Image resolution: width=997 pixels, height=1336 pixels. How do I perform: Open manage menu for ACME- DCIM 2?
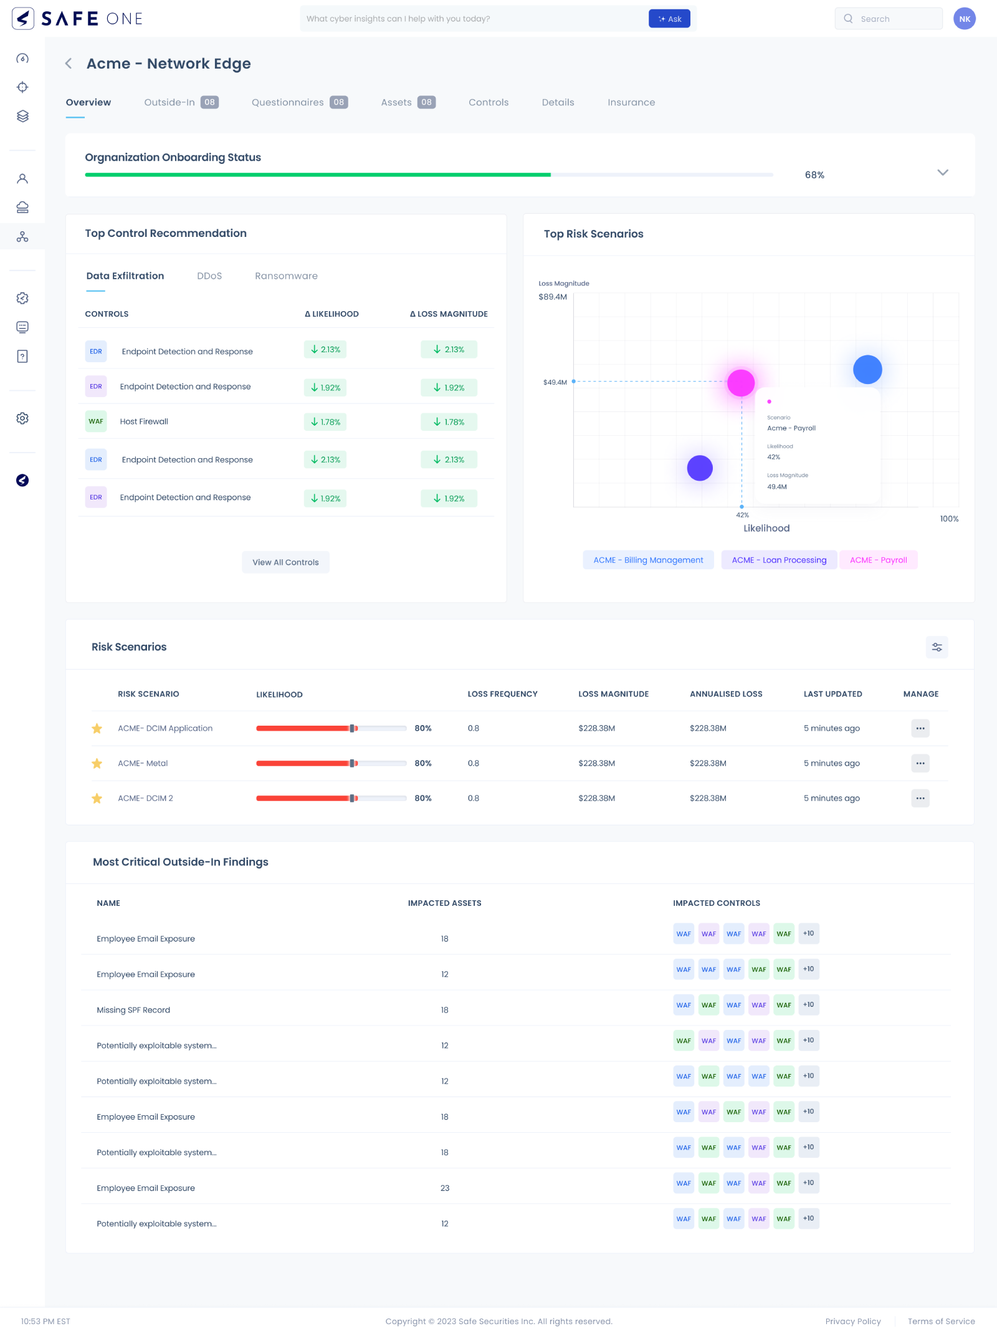point(920,798)
